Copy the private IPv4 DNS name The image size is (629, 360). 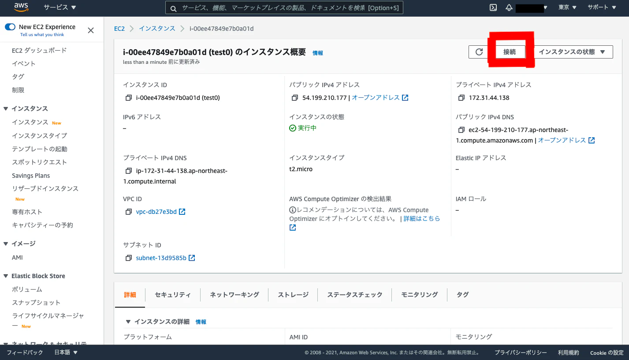[129, 171]
